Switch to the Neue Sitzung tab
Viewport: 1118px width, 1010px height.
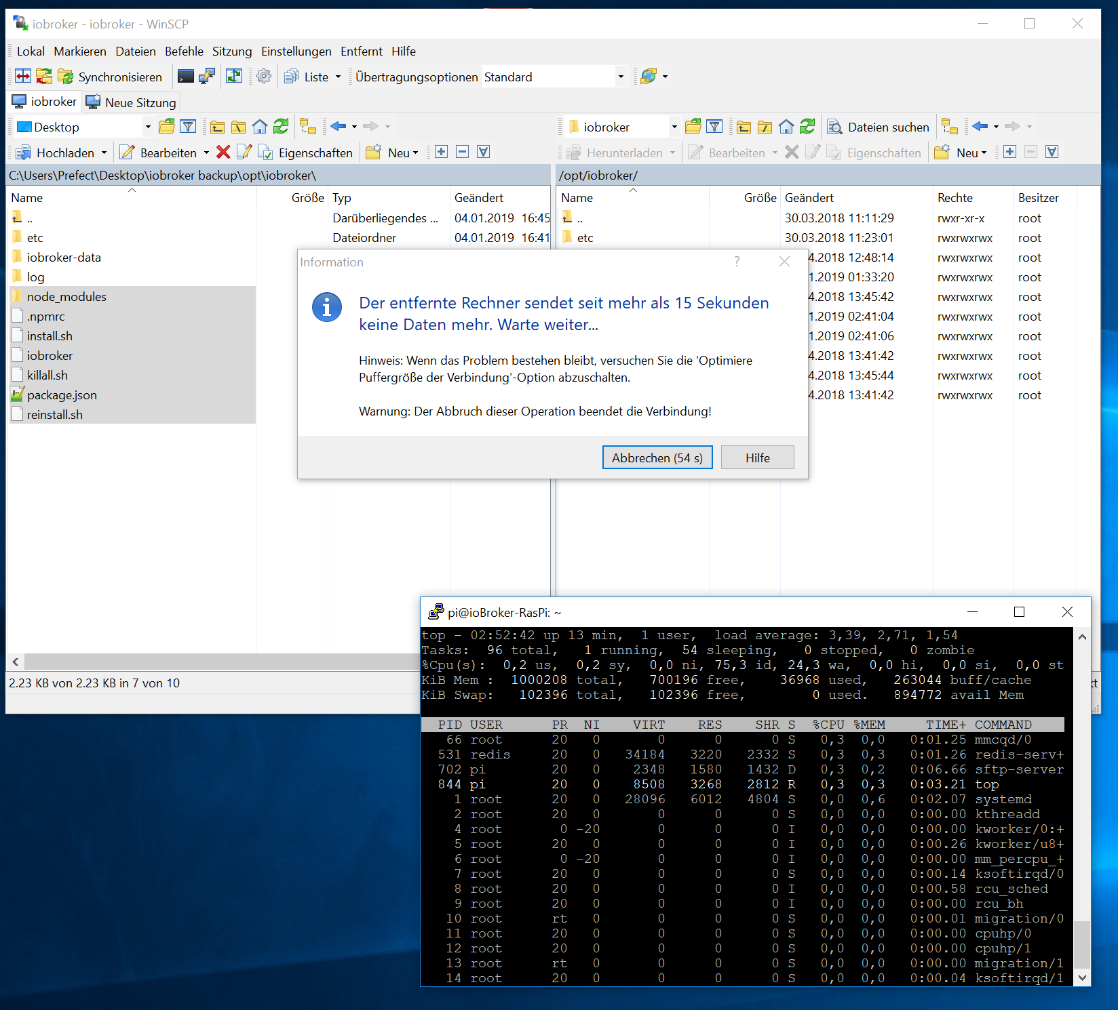click(x=132, y=102)
